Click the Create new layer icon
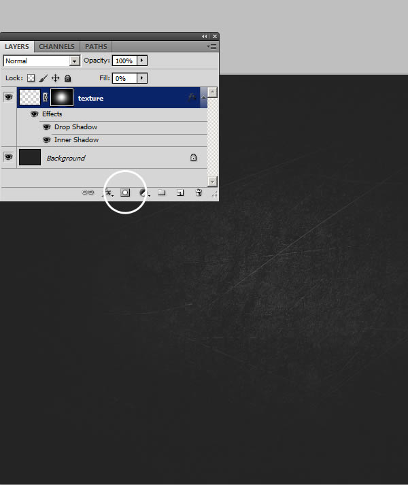 180,193
